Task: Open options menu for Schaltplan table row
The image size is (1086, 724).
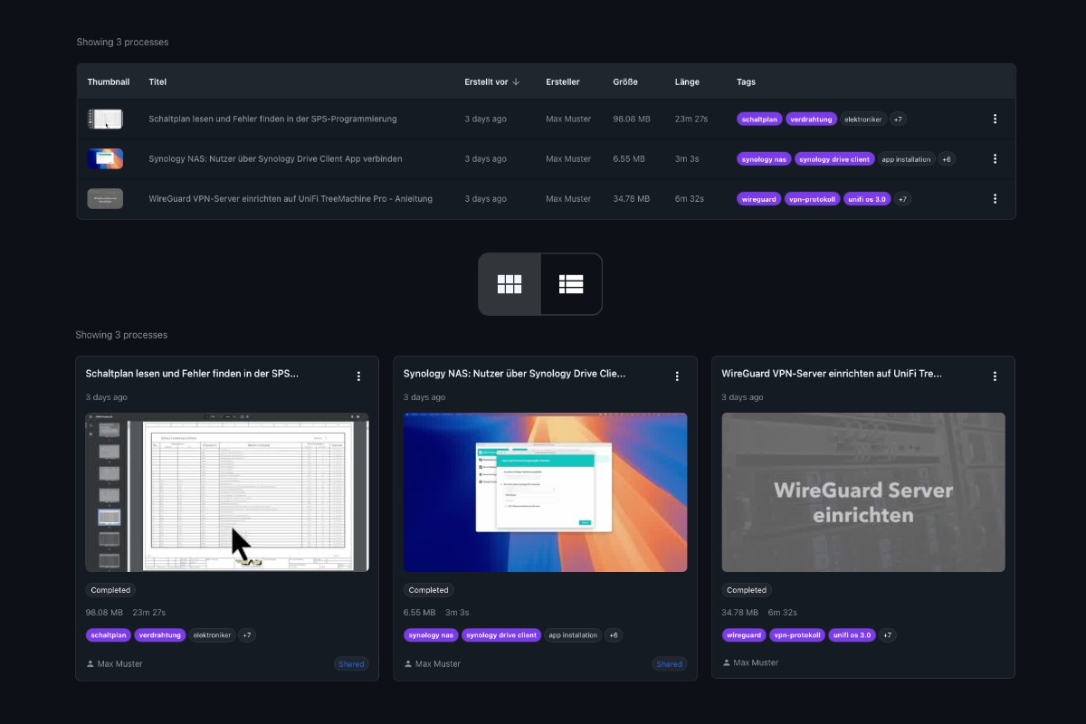Action: click(x=995, y=119)
